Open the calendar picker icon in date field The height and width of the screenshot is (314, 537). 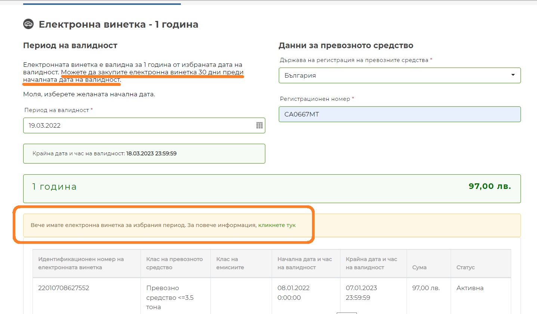pyautogui.click(x=259, y=125)
